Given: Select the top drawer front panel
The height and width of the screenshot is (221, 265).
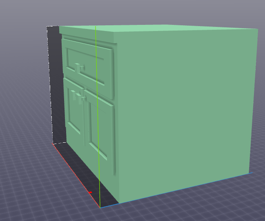Looking at the screenshot, I should 87,69.
